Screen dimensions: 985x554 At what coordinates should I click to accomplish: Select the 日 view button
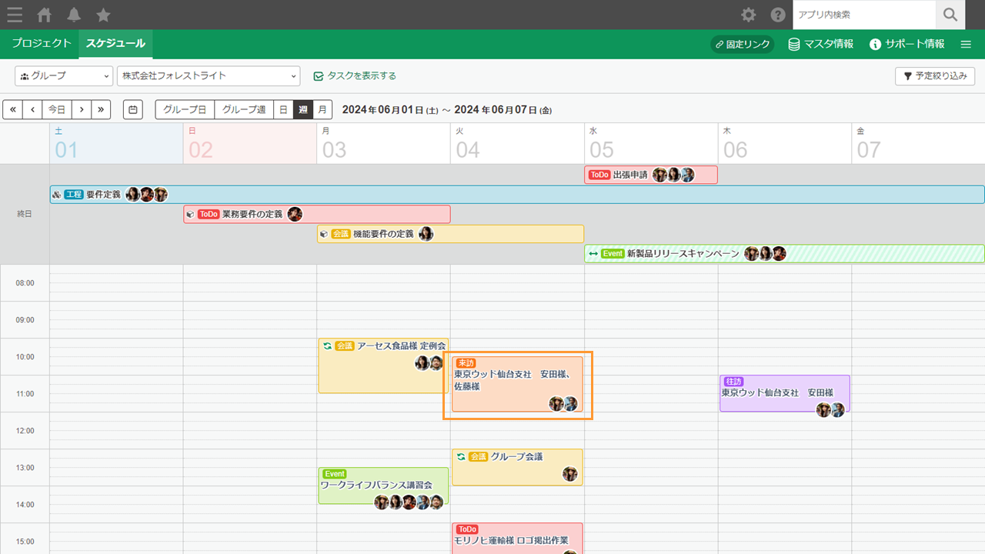pos(283,109)
